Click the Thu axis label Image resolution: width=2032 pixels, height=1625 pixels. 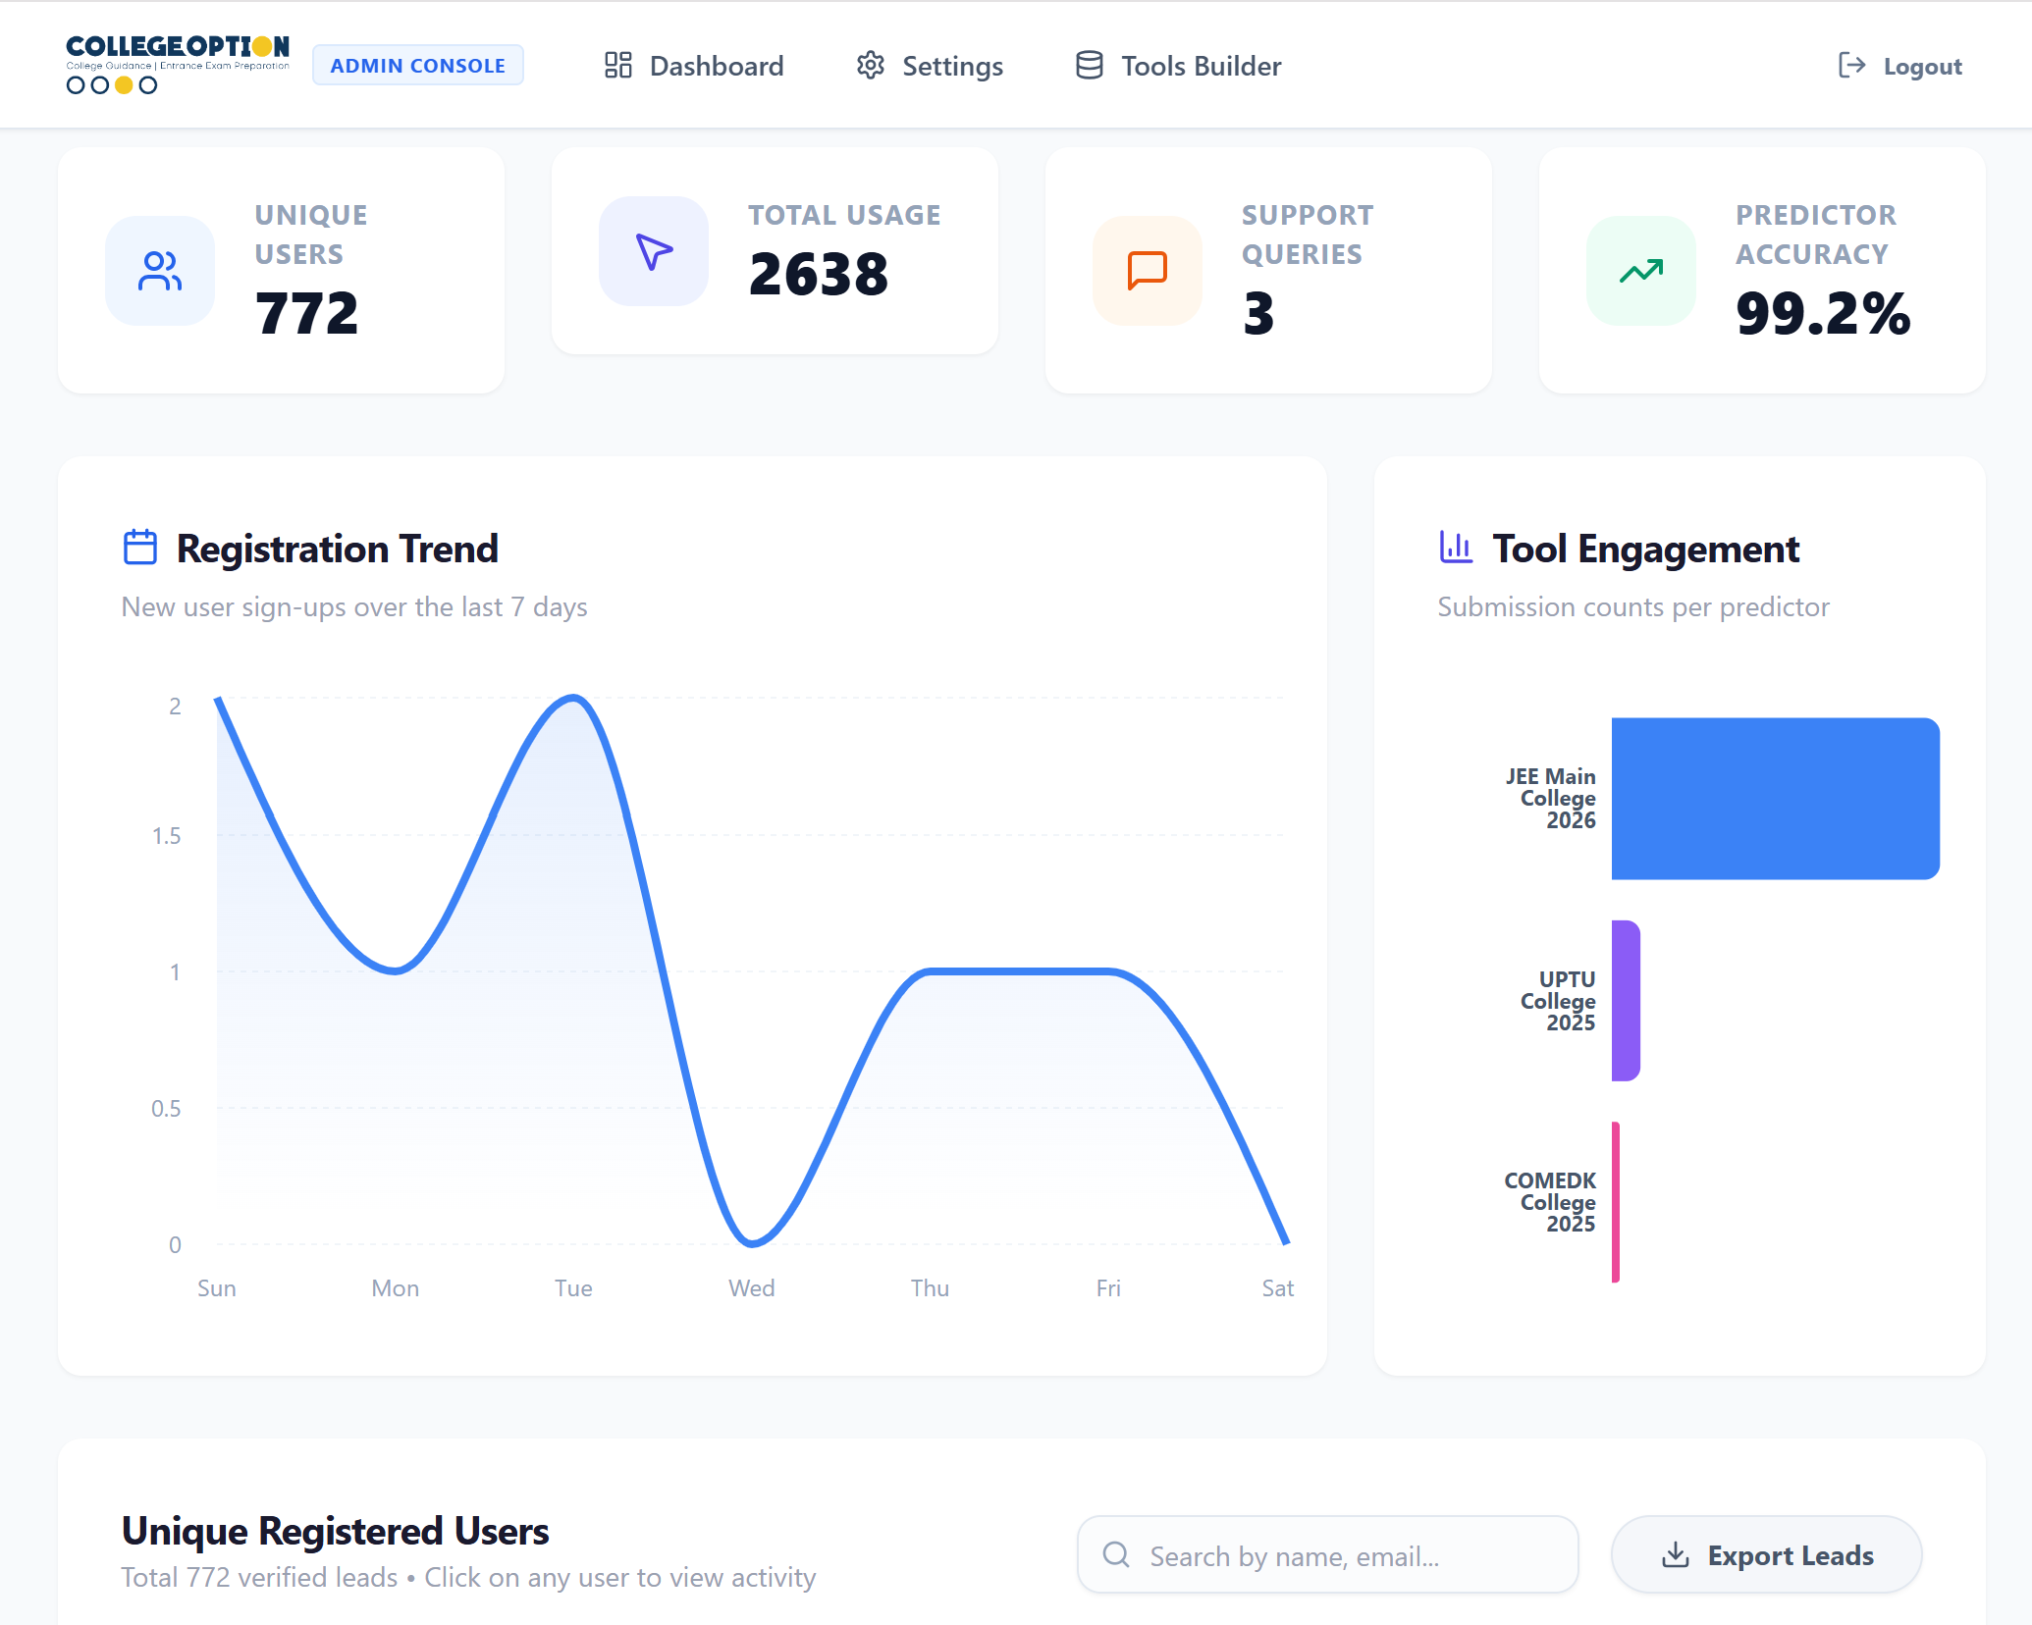point(930,1288)
